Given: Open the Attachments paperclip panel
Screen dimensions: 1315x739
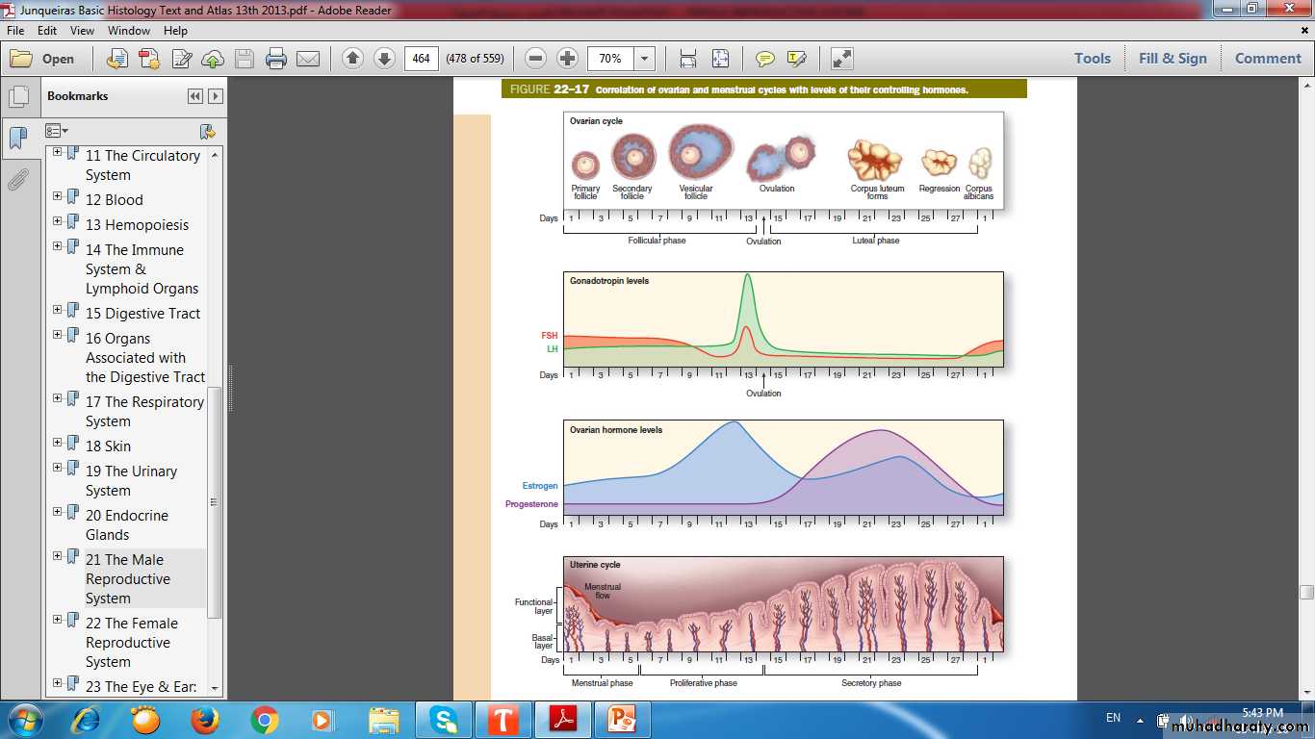Looking at the screenshot, I should [x=18, y=180].
